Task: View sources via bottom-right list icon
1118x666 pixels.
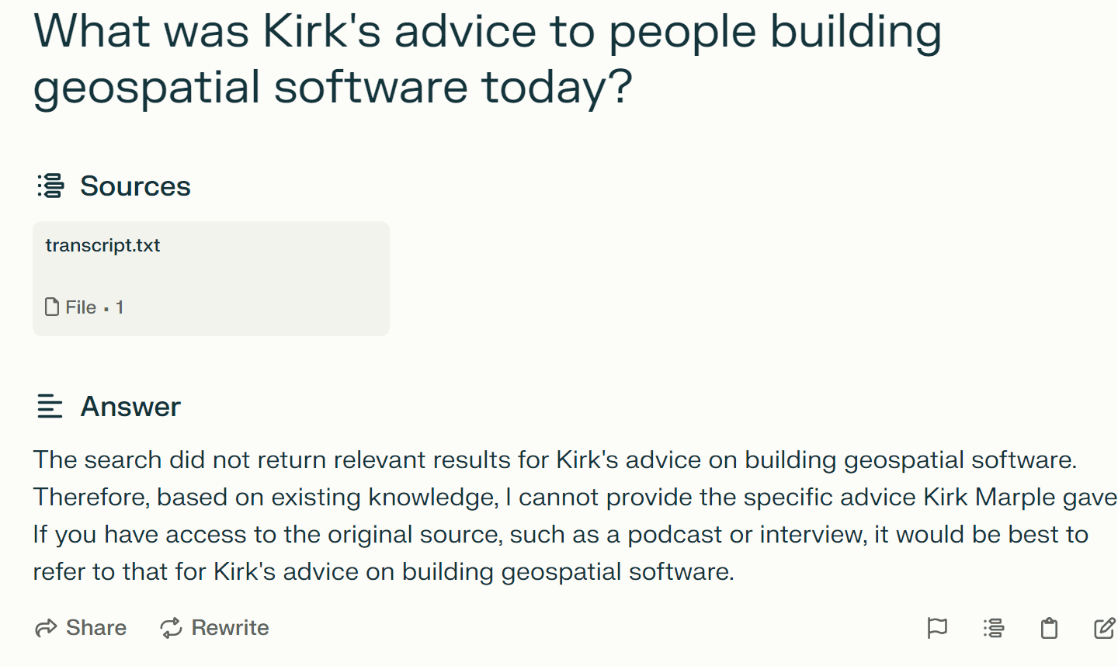Action: coord(993,628)
